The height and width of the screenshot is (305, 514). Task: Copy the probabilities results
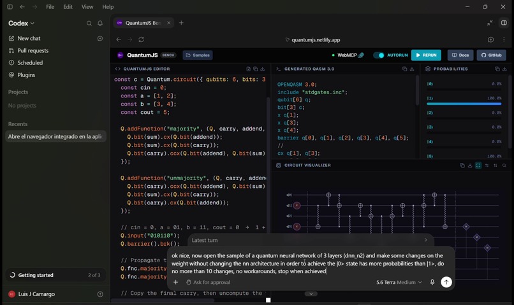pyautogui.click(x=497, y=69)
